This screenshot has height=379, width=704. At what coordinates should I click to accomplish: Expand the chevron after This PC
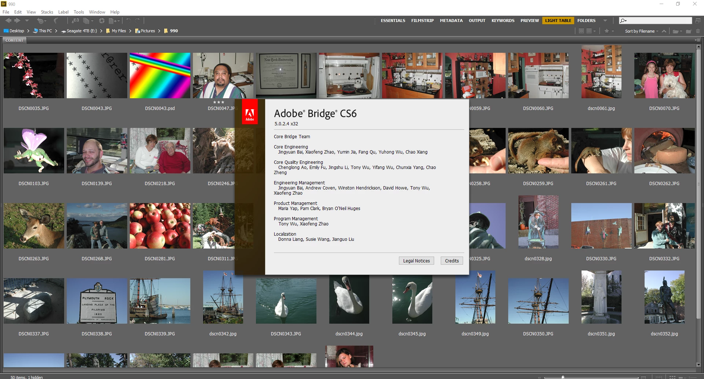pos(56,31)
